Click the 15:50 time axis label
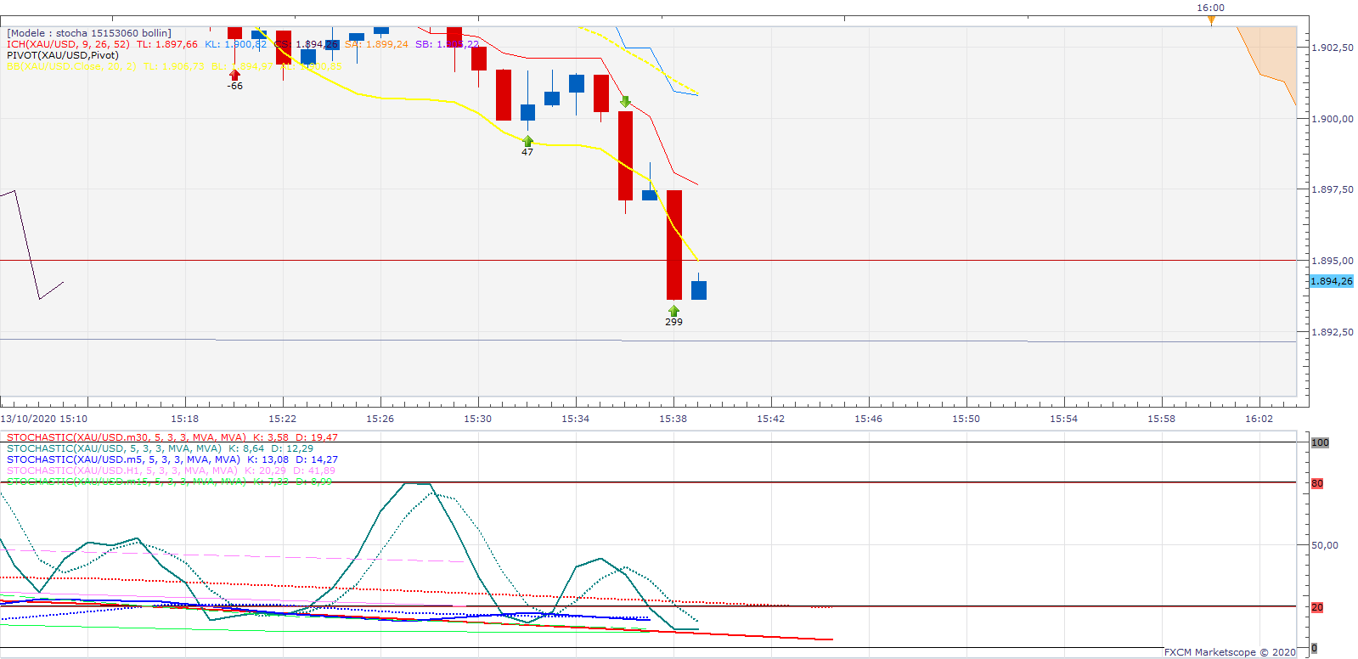The height and width of the screenshot is (659, 1358). tap(966, 419)
